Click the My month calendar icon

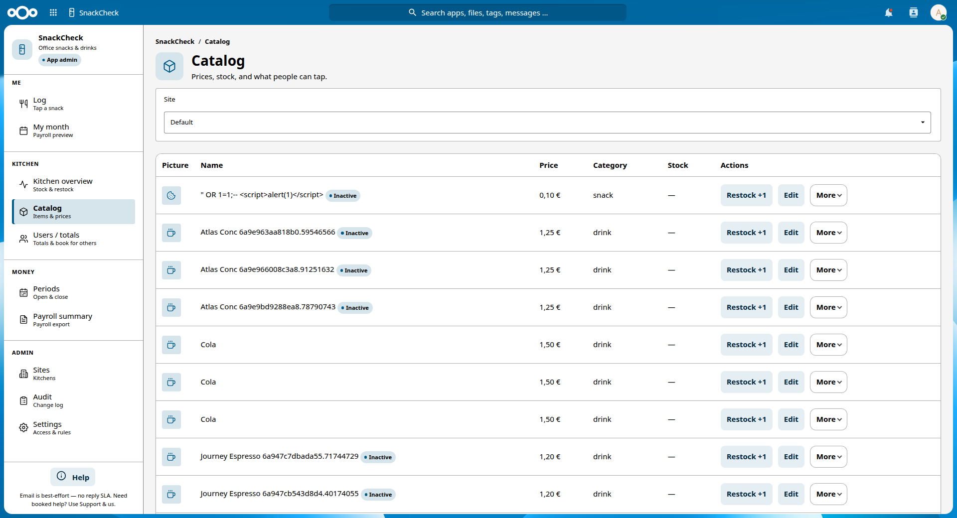(x=23, y=130)
